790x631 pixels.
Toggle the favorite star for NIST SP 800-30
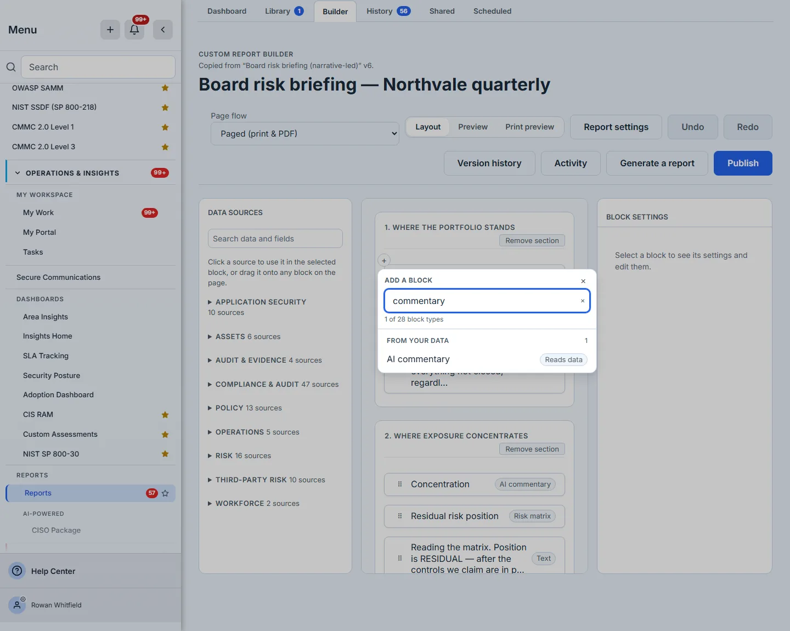tap(165, 454)
